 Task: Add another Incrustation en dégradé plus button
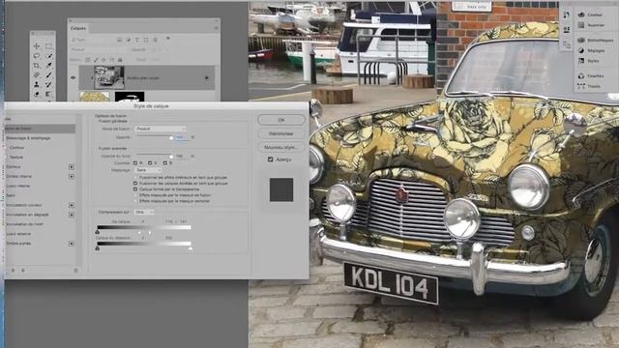click(x=72, y=215)
